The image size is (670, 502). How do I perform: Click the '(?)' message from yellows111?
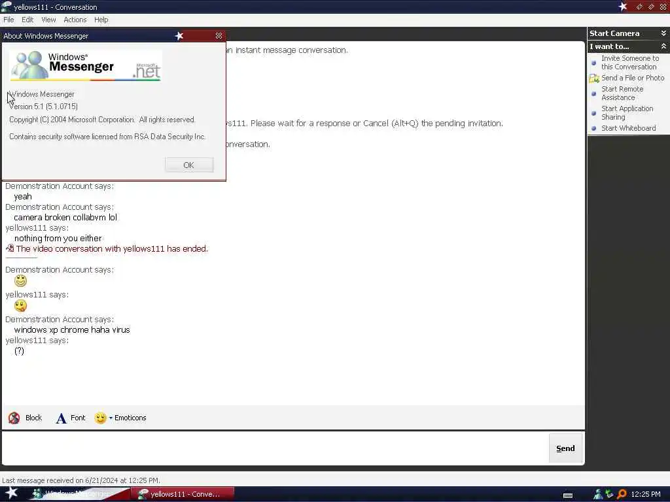(x=19, y=351)
